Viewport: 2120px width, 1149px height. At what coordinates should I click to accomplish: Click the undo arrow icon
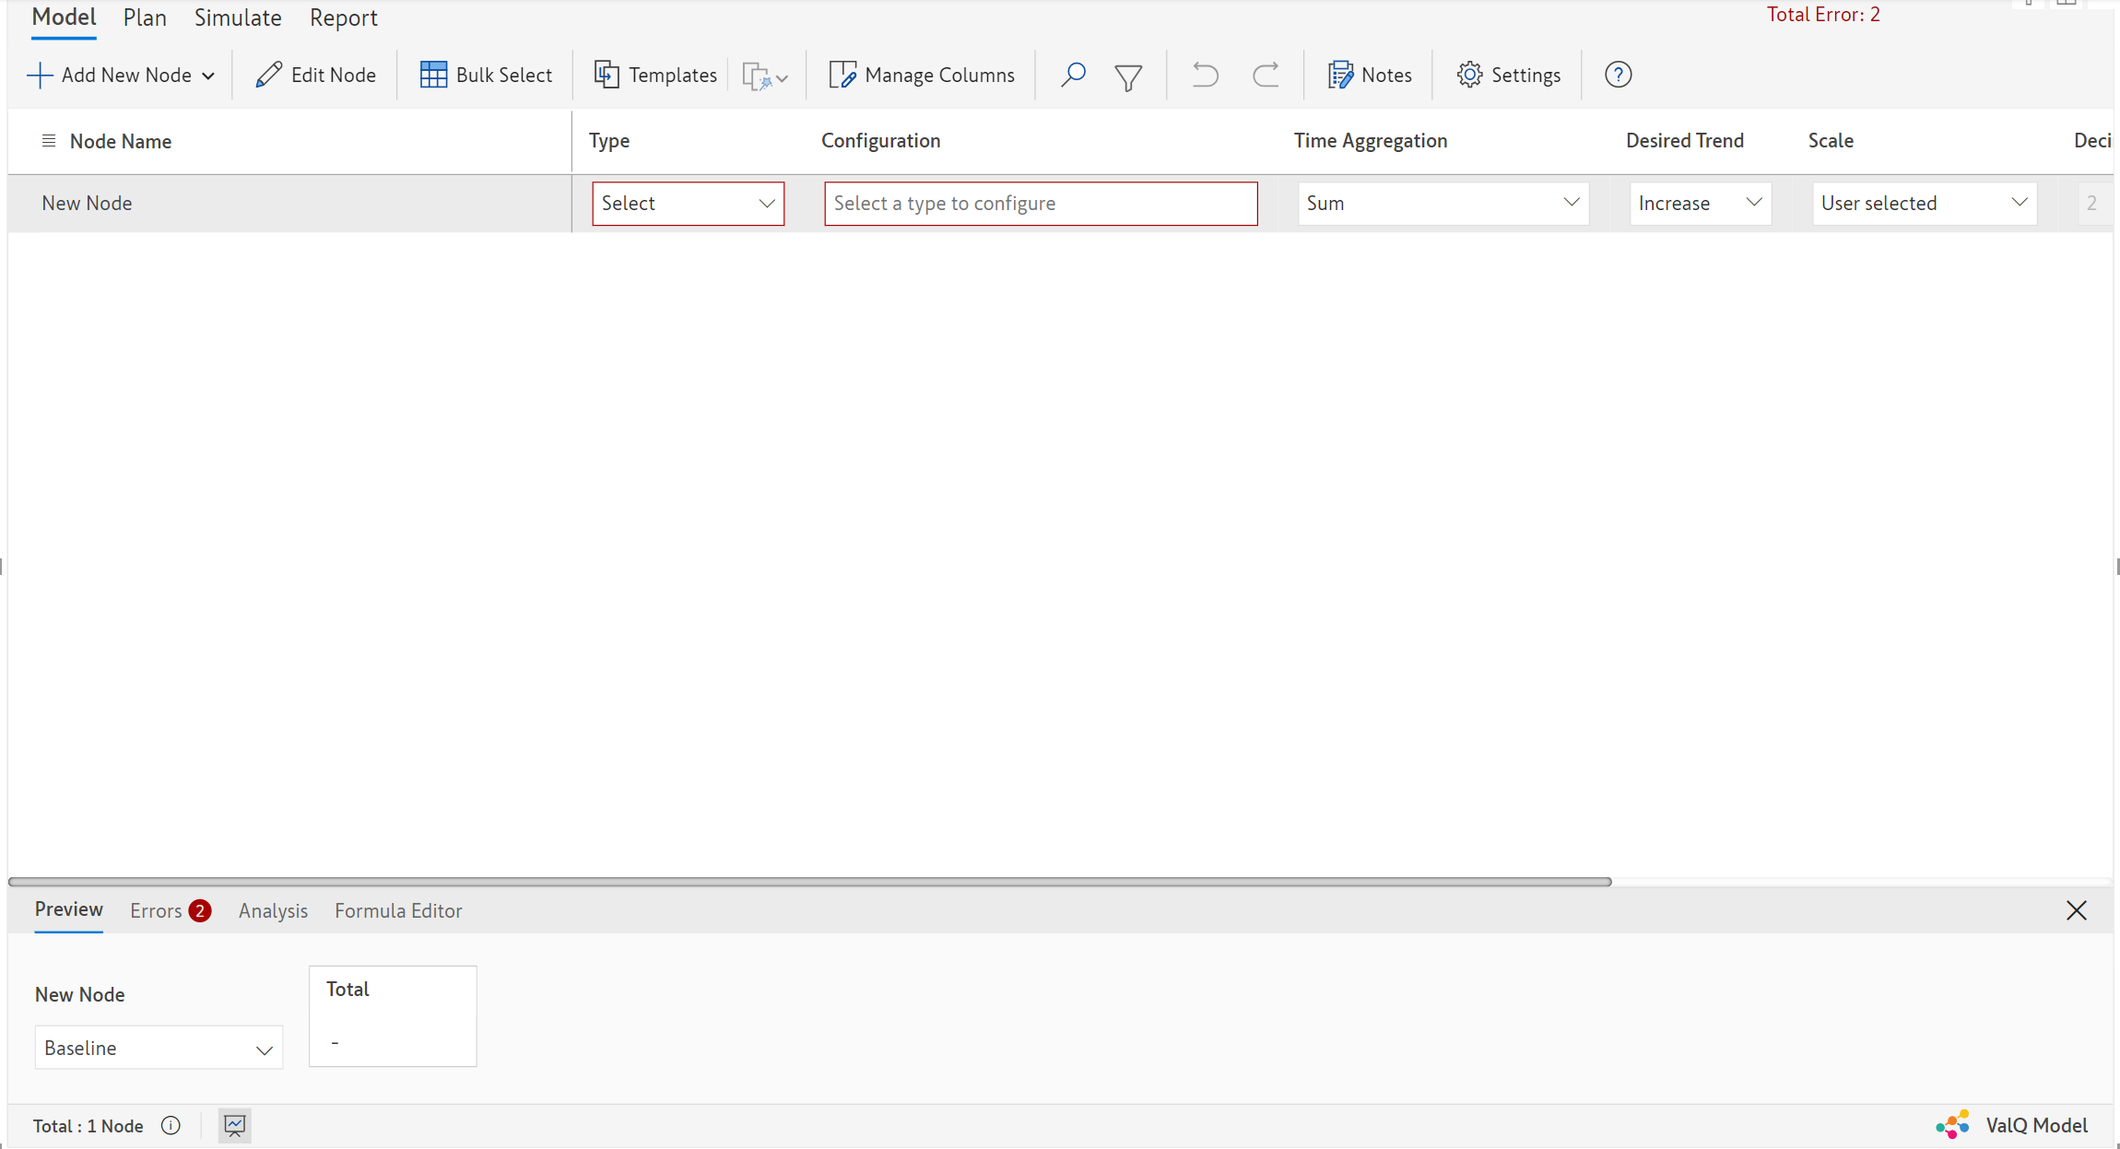1205,75
